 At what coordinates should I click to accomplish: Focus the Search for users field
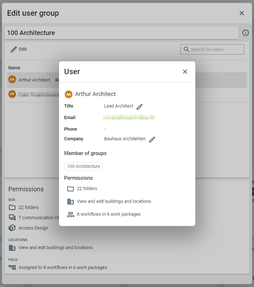(216, 49)
